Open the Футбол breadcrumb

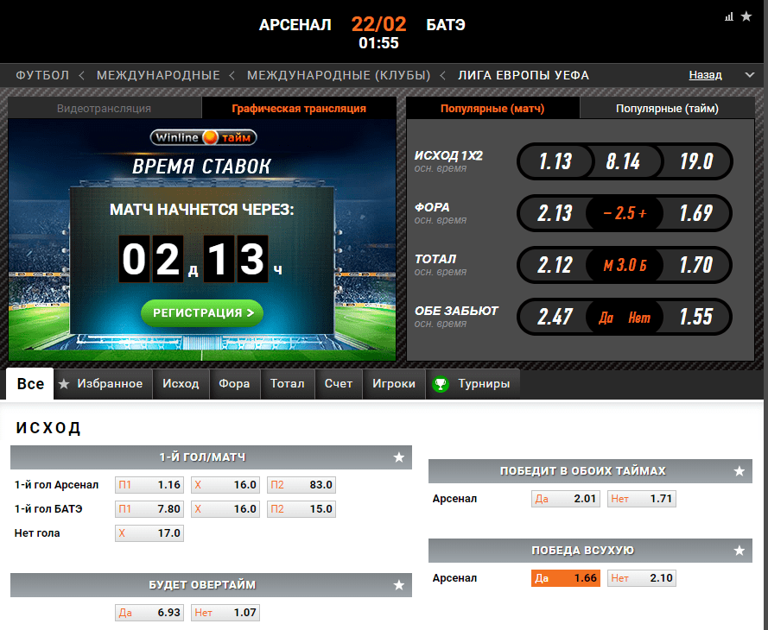[x=42, y=75]
